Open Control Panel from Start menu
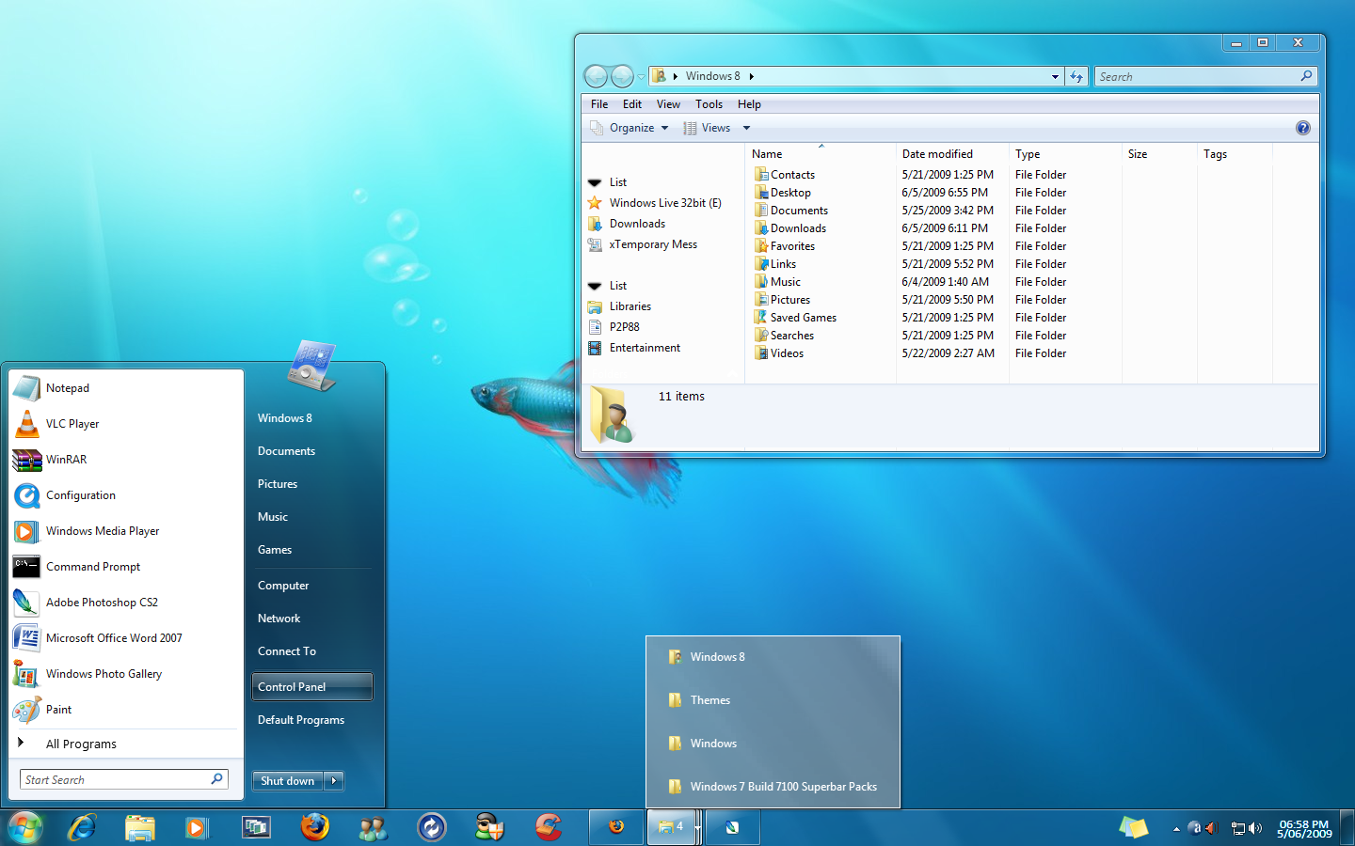 (312, 687)
